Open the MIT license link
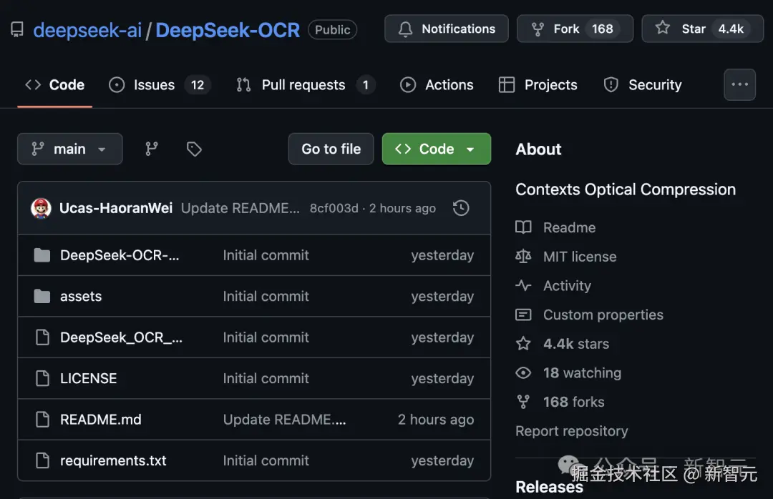This screenshot has width=773, height=499. tap(579, 257)
